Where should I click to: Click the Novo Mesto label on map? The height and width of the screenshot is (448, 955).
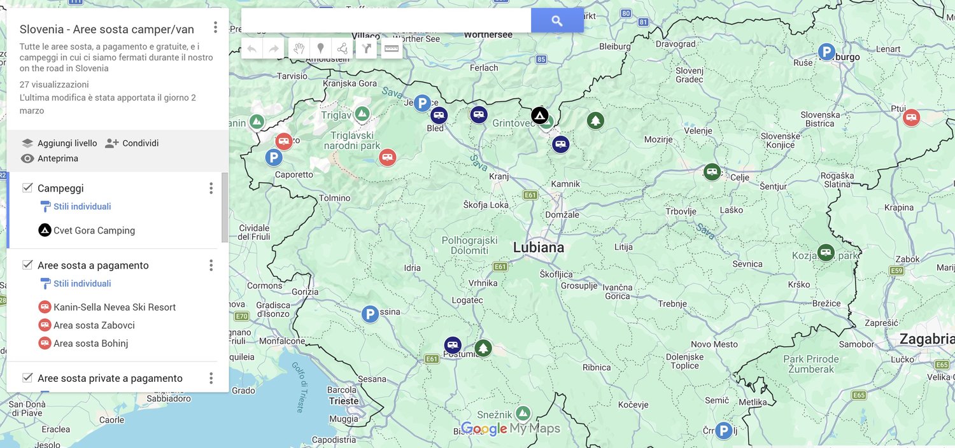(x=714, y=344)
